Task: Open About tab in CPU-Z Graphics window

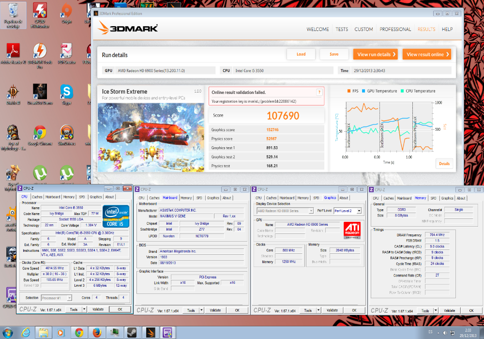Action: (x=344, y=198)
